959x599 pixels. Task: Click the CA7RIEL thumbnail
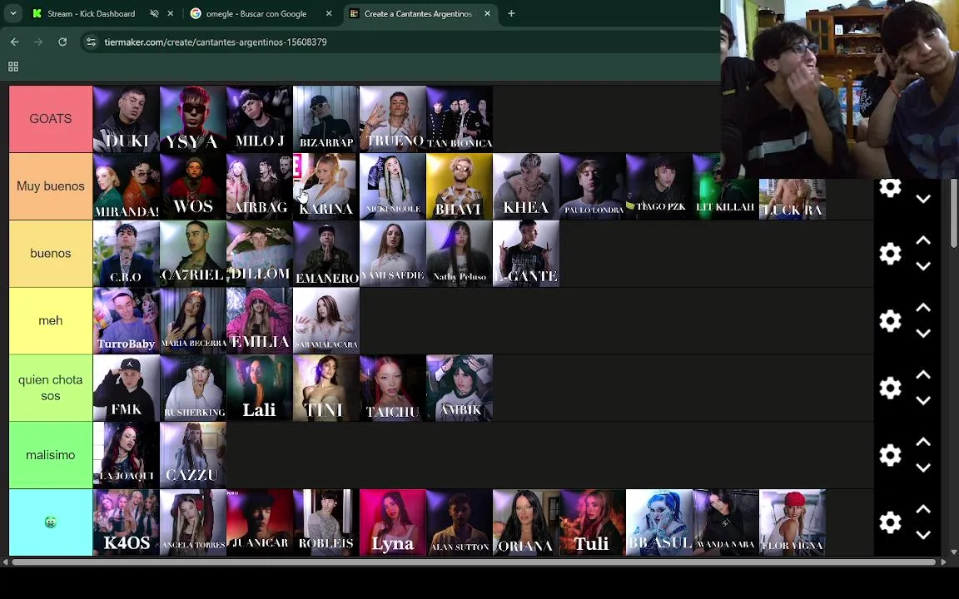pos(192,253)
